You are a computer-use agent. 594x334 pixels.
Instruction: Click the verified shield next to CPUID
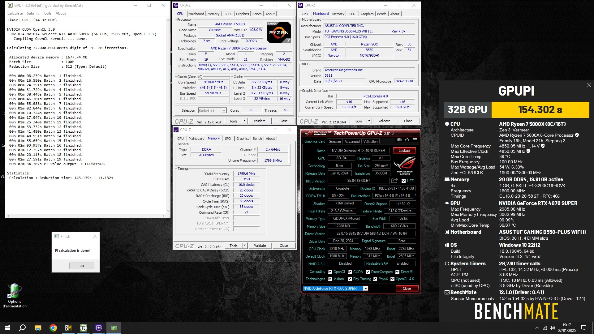tap(577, 135)
